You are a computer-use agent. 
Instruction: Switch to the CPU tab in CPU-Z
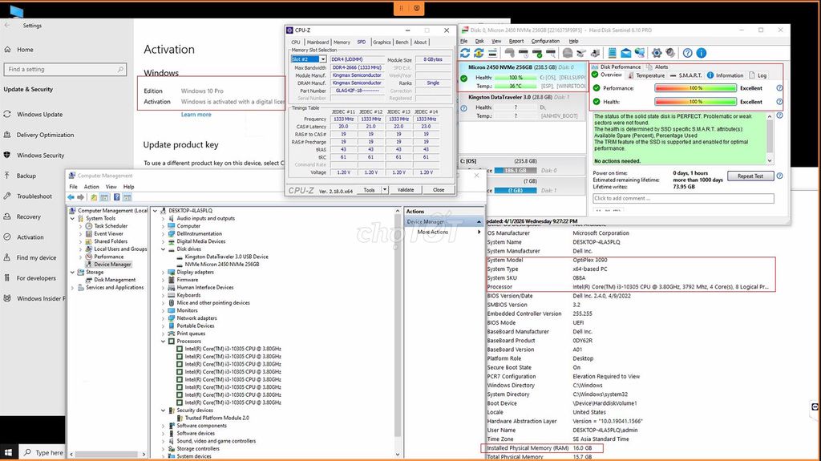click(296, 42)
